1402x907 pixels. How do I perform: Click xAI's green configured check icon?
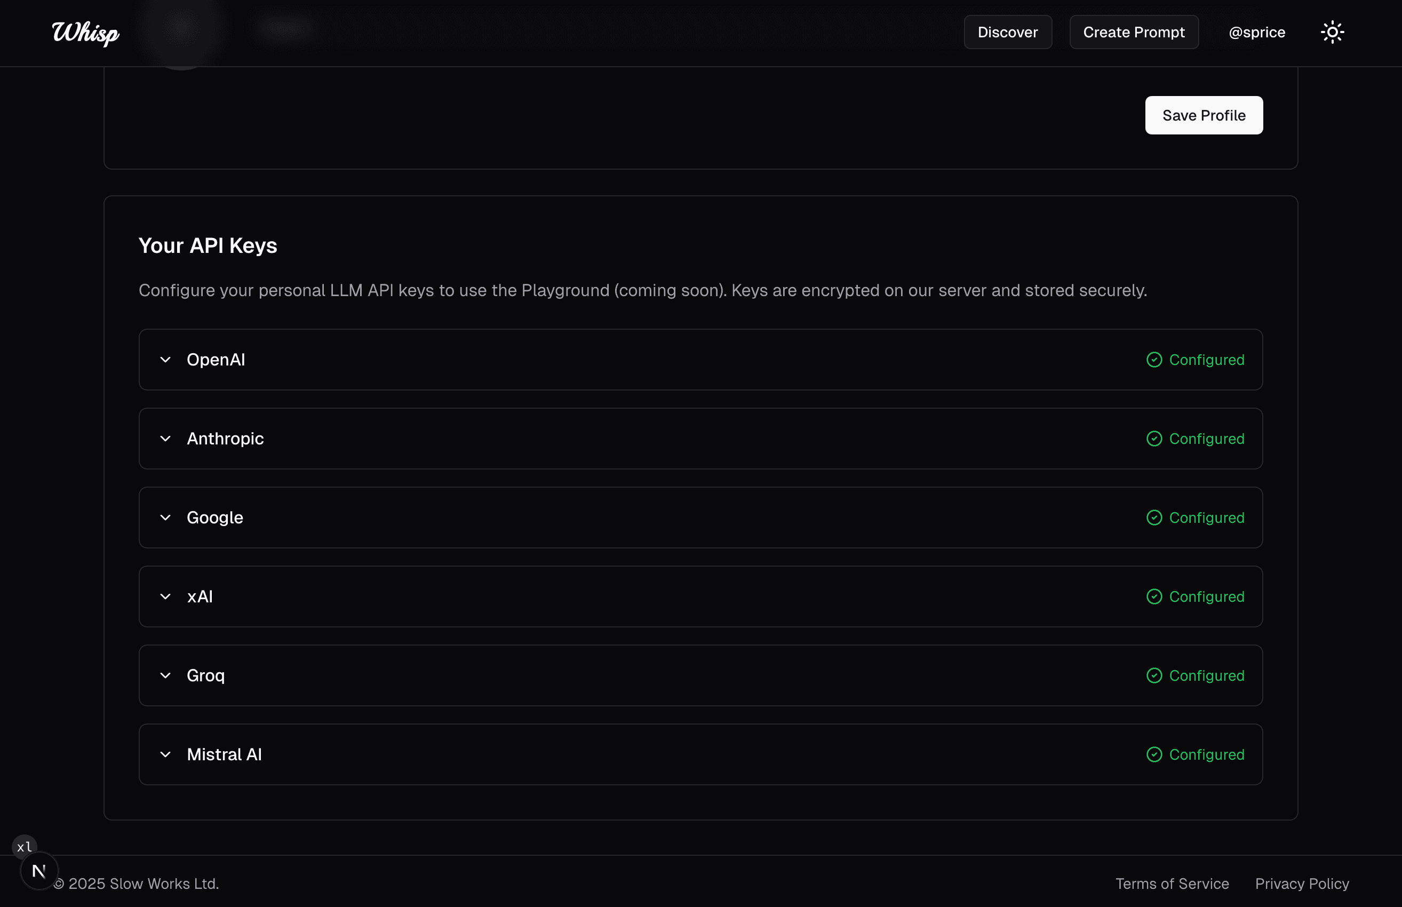[x=1154, y=596]
